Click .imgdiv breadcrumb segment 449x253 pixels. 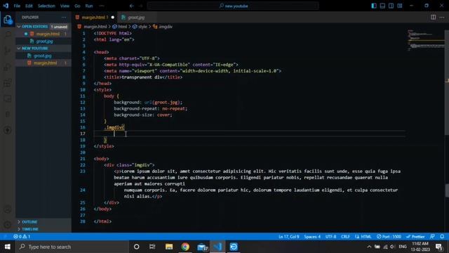(166, 27)
